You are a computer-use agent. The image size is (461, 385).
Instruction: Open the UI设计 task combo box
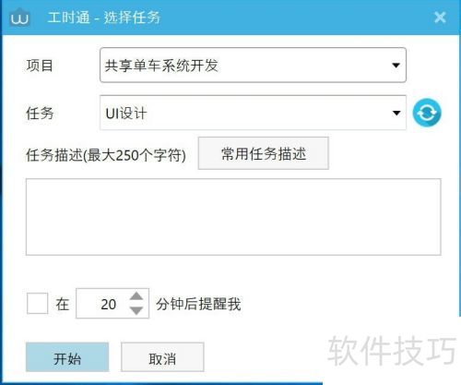tap(253, 113)
